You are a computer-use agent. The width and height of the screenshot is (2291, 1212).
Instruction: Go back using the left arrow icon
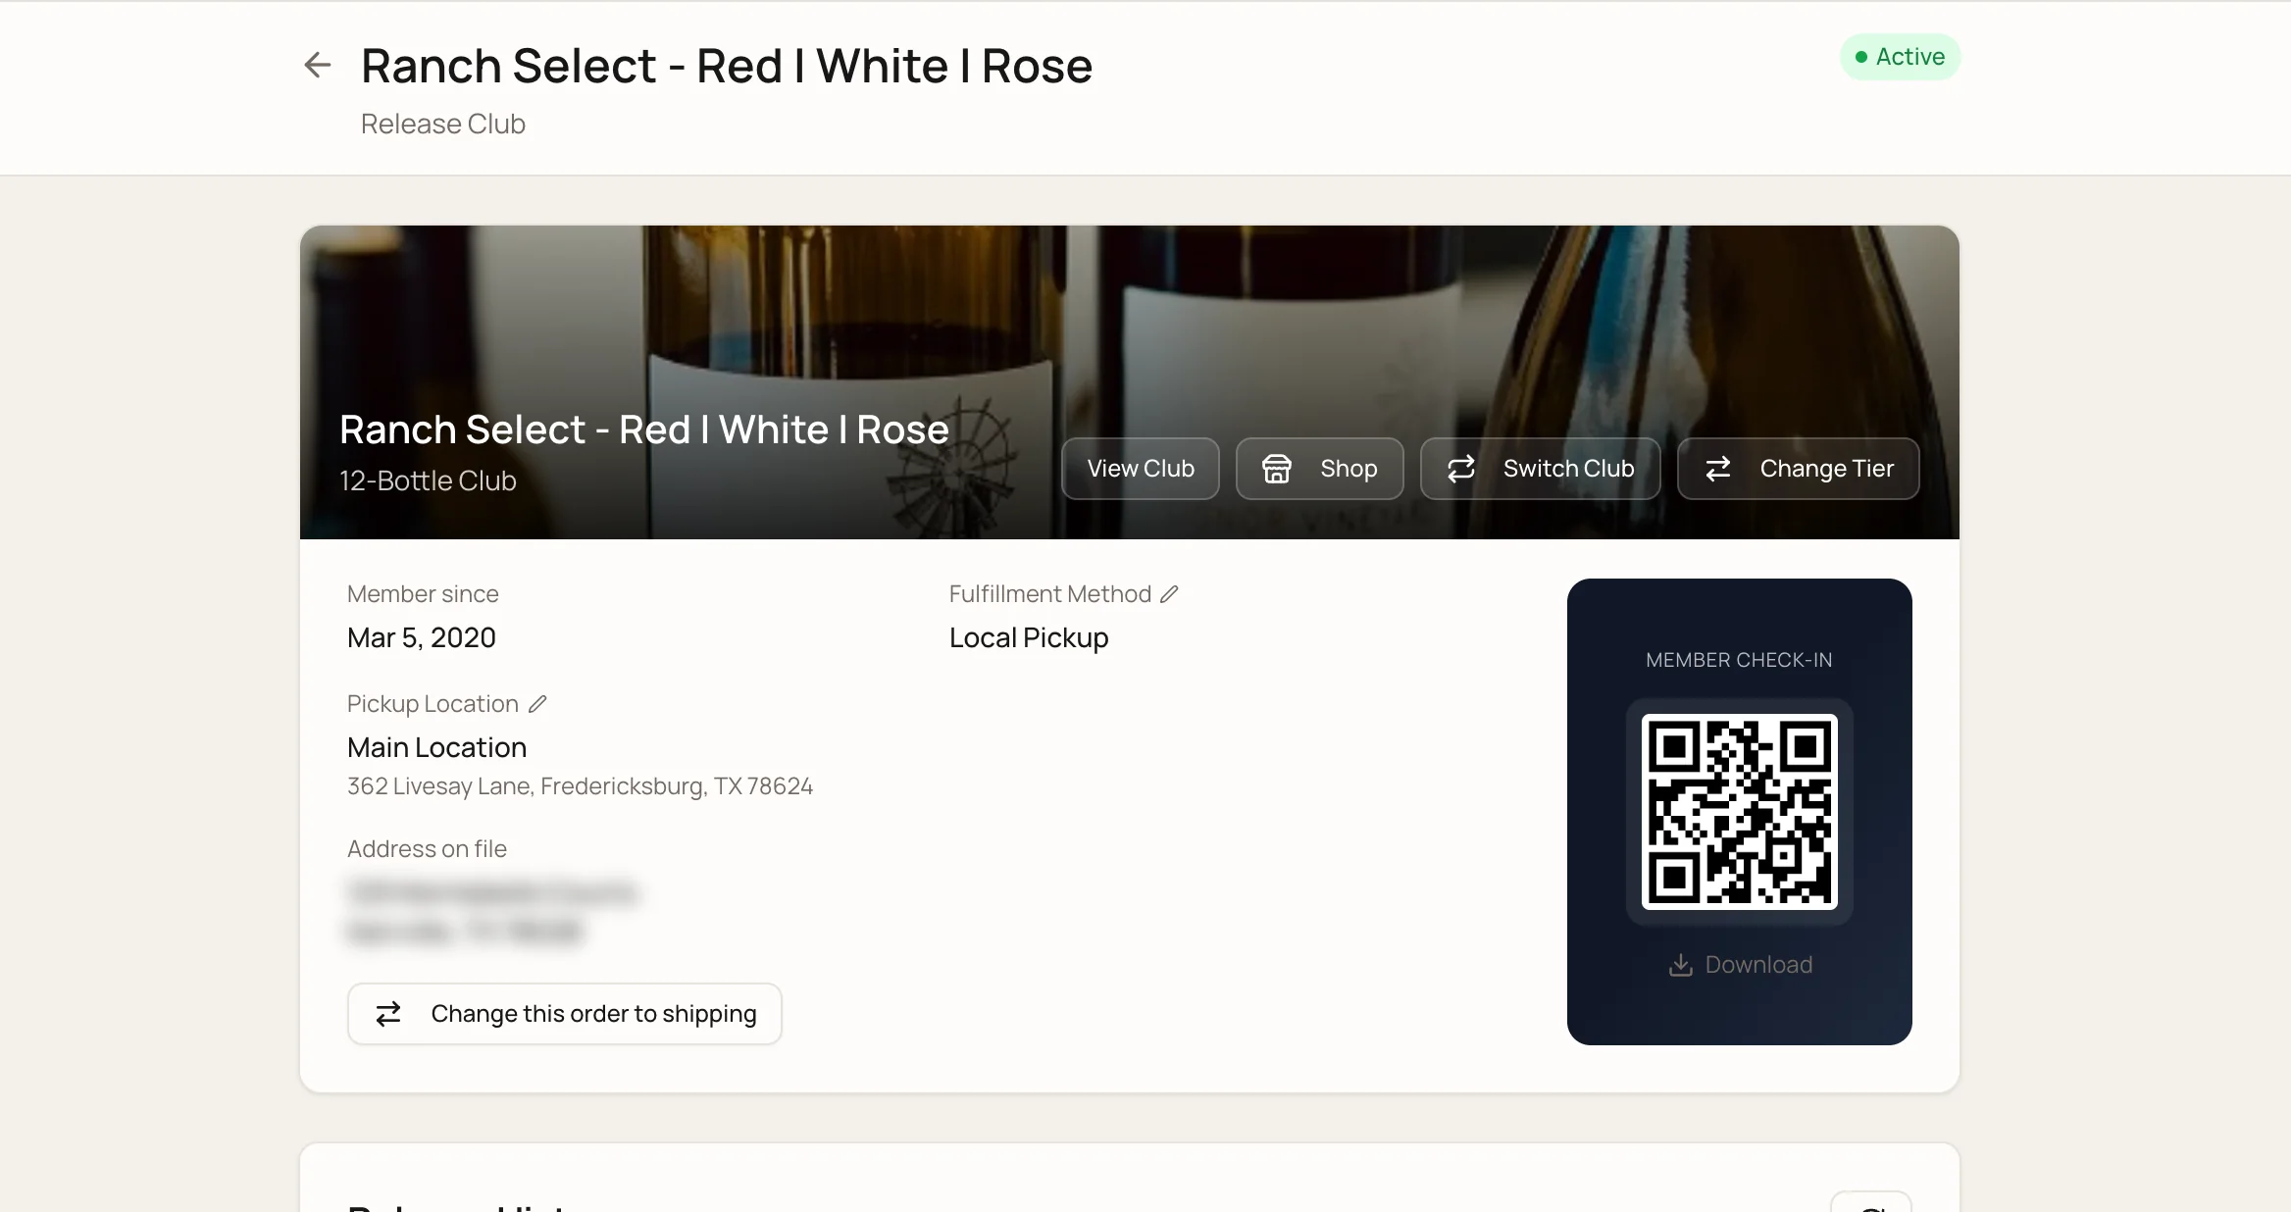coord(317,65)
